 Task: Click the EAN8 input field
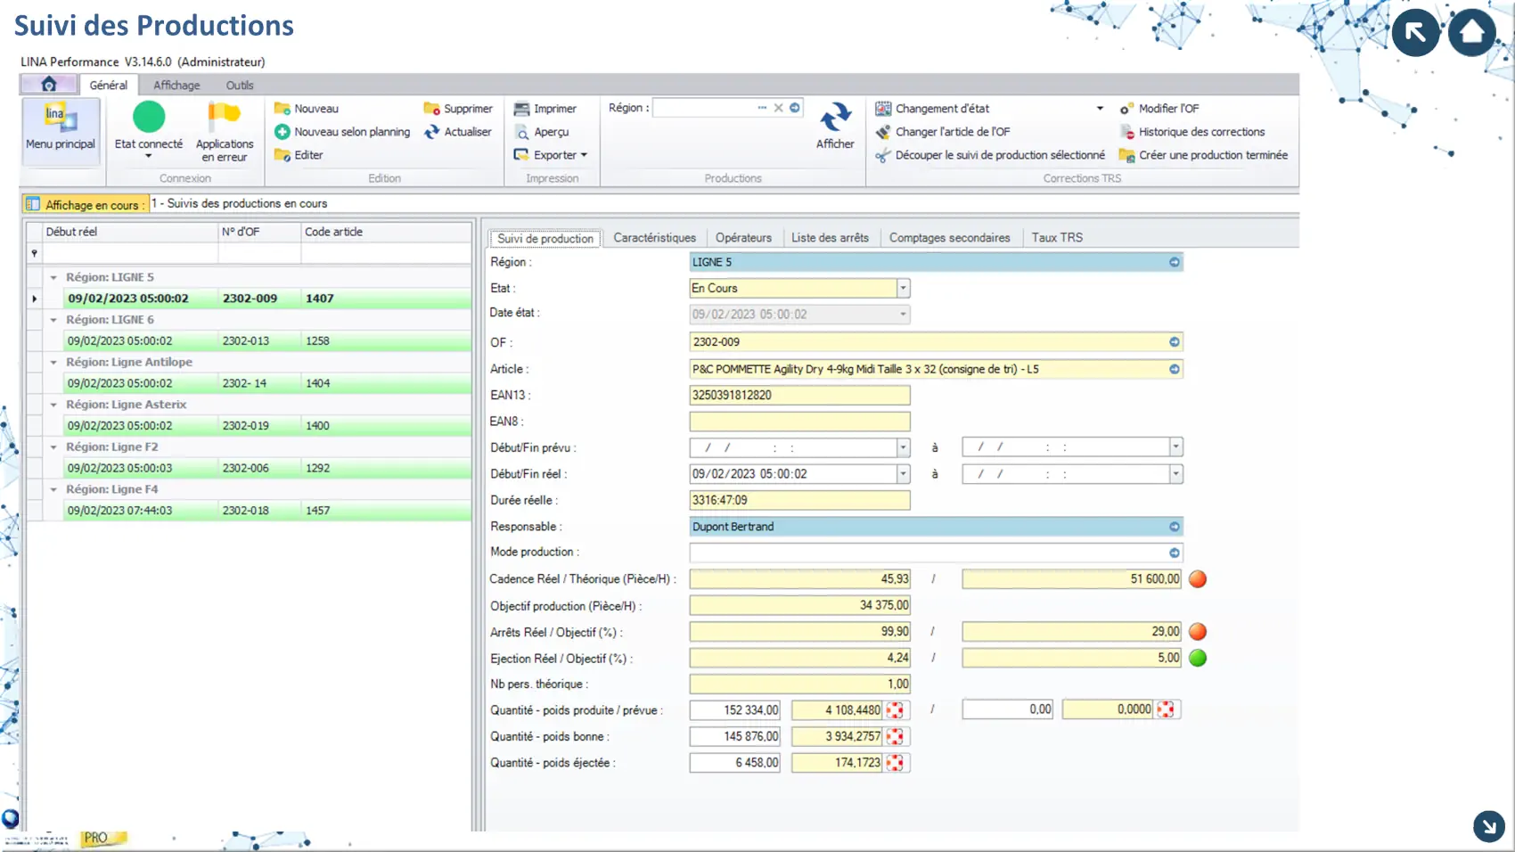(799, 422)
